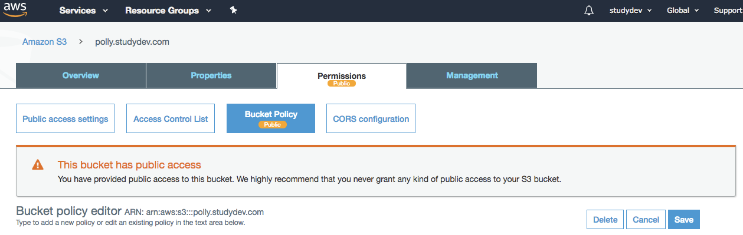Open the studydev account dropdown

630,11
